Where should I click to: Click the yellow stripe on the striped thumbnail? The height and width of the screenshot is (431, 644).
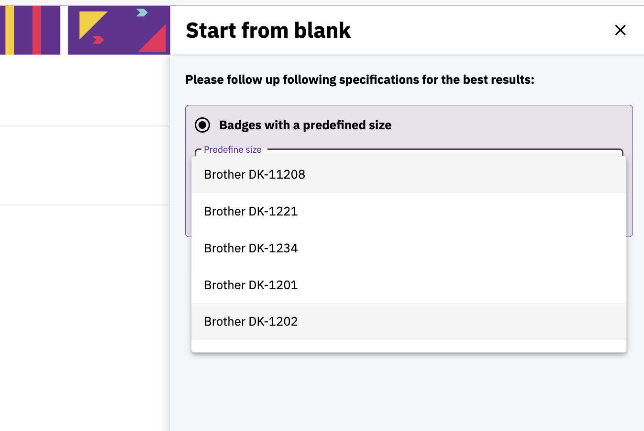[10, 30]
